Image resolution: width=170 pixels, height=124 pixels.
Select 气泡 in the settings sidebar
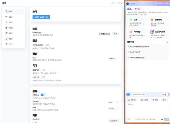[x=11, y=28]
